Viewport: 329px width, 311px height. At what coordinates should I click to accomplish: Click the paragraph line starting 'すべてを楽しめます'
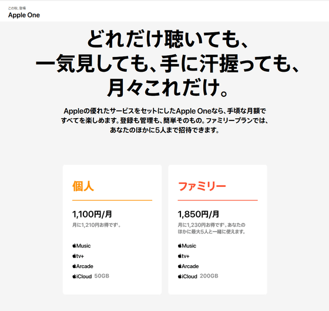[x=164, y=121]
